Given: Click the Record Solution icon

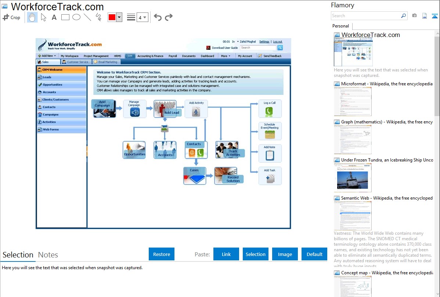Looking at the screenshot, I should (229, 176).
